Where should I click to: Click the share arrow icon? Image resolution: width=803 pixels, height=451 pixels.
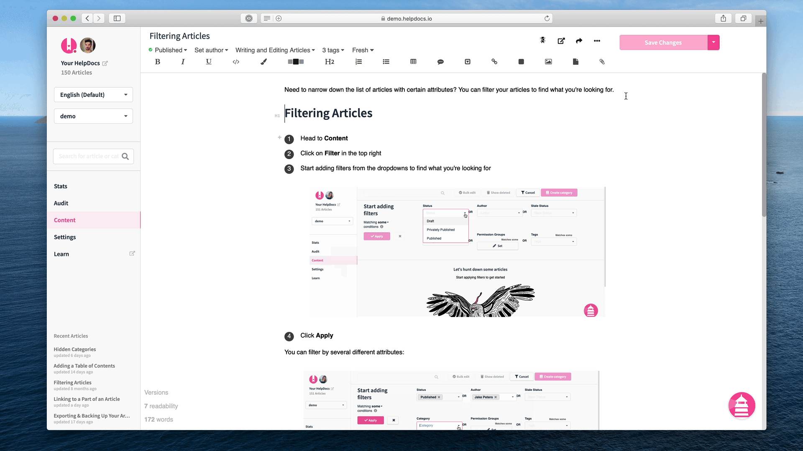pyautogui.click(x=579, y=41)
